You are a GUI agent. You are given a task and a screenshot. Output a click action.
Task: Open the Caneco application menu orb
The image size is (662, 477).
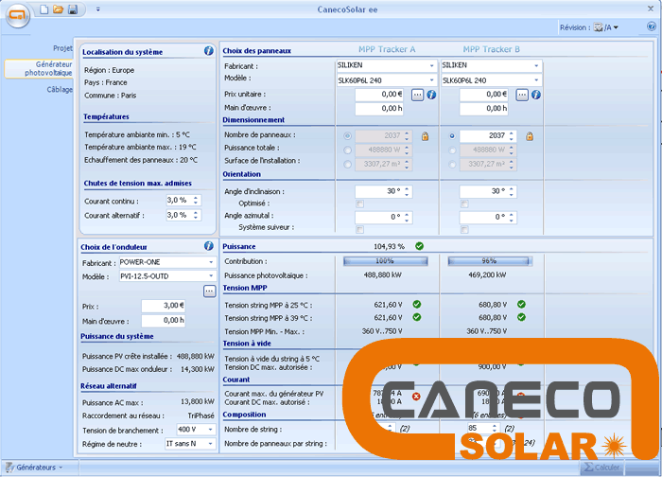point(17,16)
